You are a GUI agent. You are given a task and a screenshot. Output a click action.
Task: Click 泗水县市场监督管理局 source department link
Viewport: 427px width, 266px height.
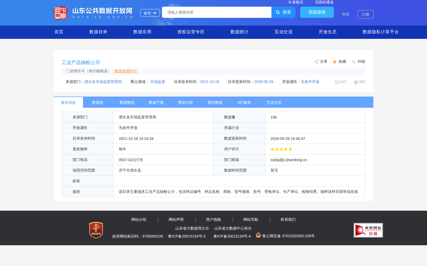103,82
